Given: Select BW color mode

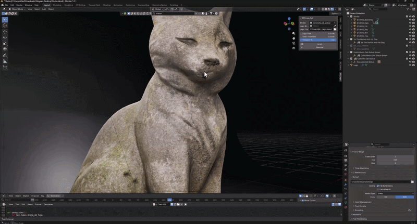Looking at the screenshot, I should [386, 197].
